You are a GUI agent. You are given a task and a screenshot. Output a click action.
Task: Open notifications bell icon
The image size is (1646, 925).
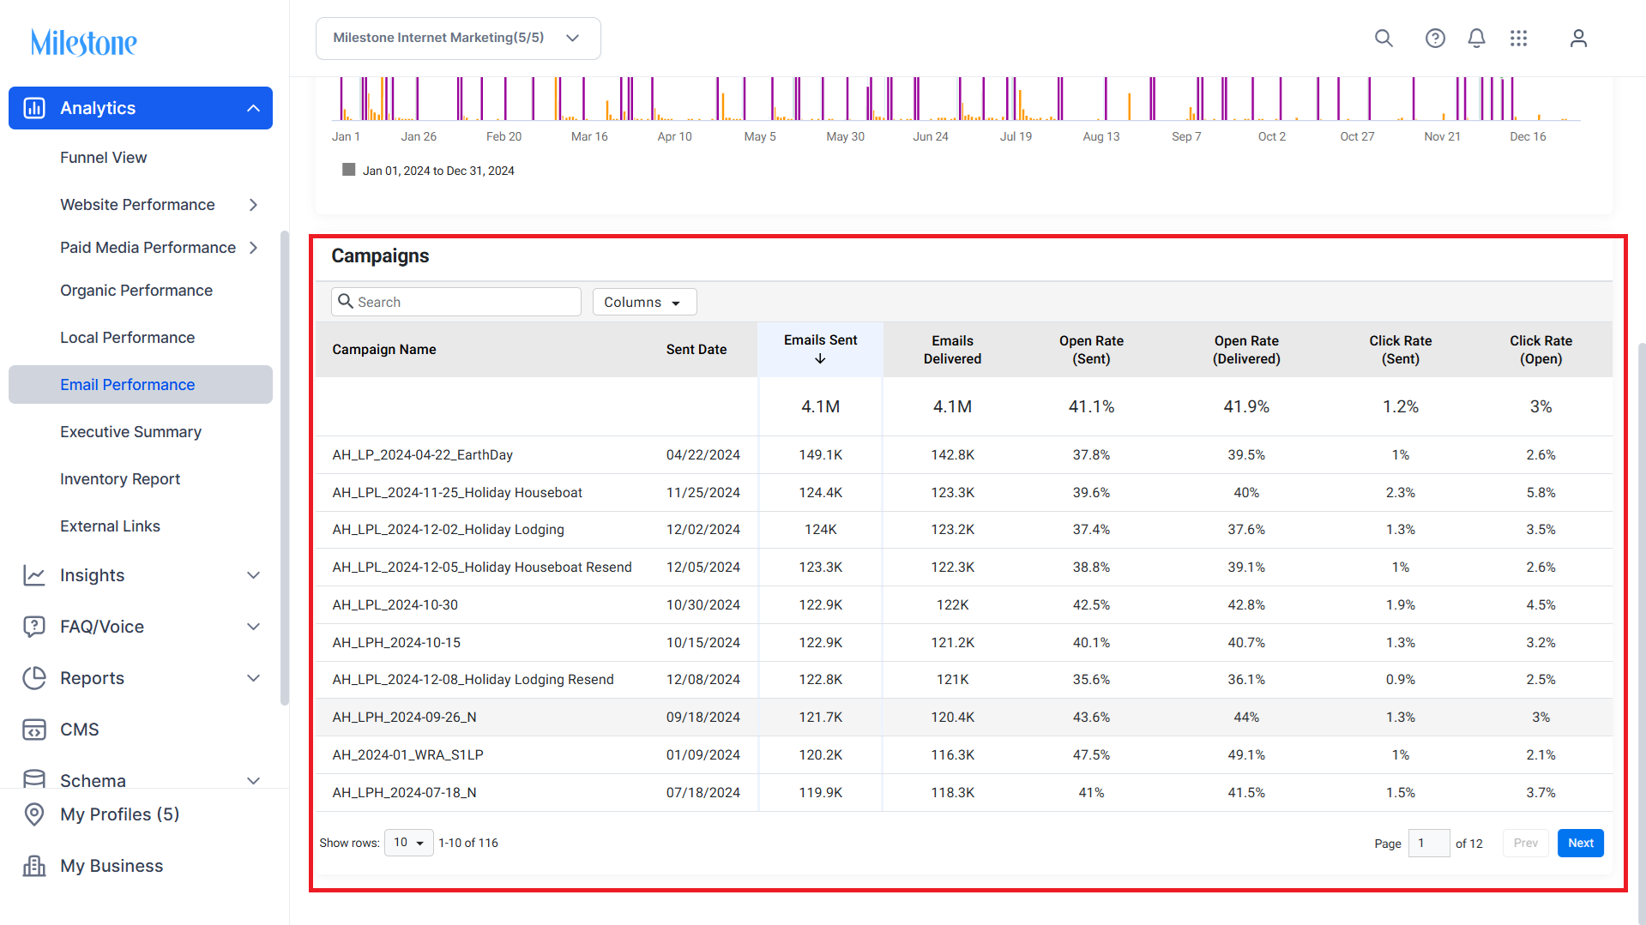tap(1476, 38)
